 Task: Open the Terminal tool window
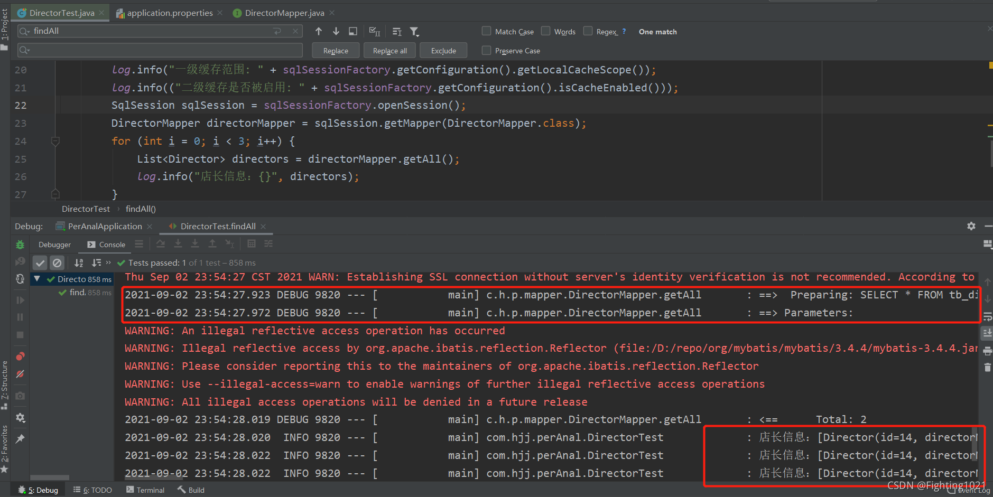pos(145,490)
